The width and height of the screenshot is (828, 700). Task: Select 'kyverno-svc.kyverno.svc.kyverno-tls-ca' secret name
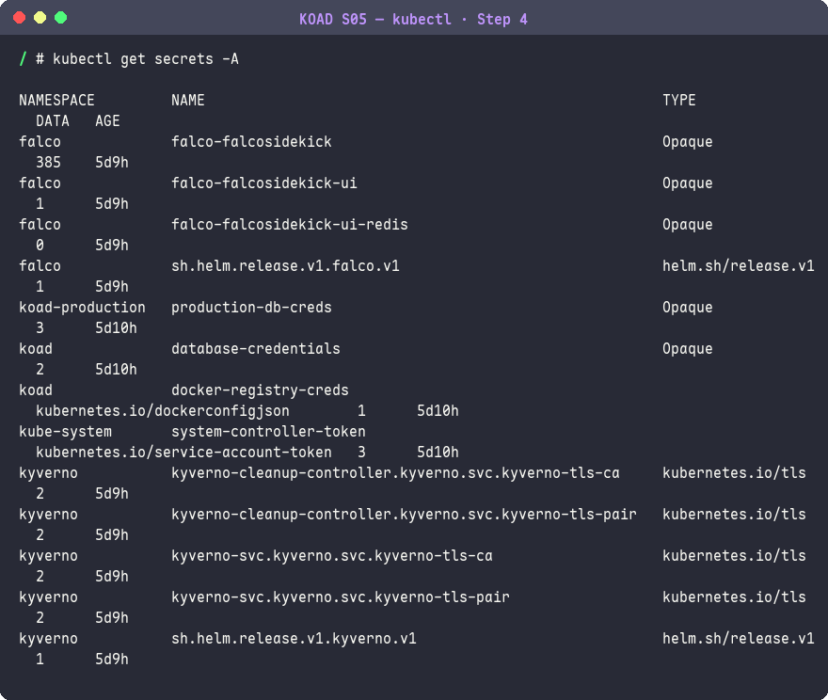coord(331,556)
